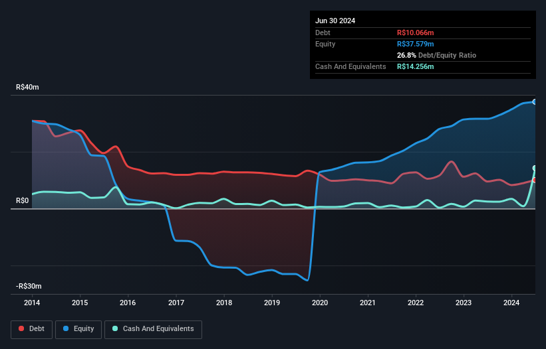Click the 2017 x-axis year label
This screenshot has height=349, width=546.
176,303
